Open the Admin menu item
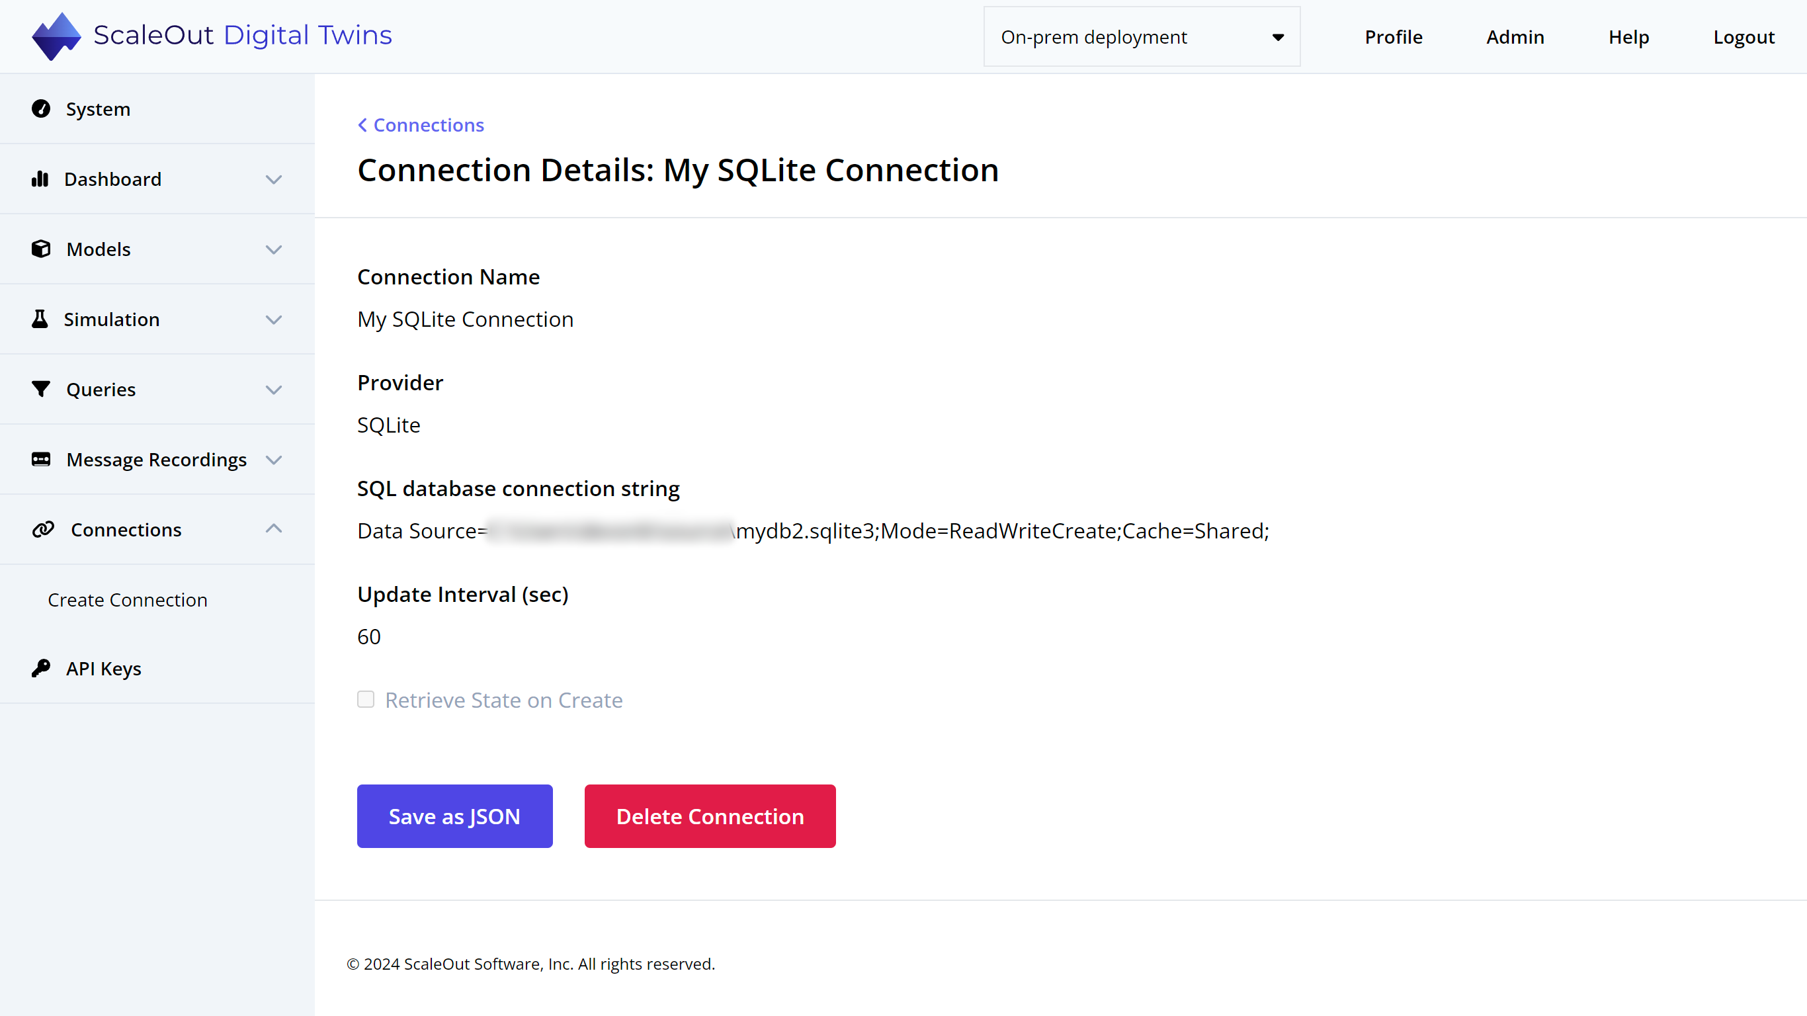Viewport: 1807px width, 1016px height. [1515, 36]
